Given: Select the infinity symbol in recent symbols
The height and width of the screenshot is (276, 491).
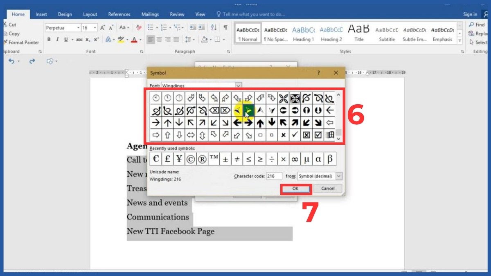Looking at the screenshot, I should pyautogui.click(x=295, y=159).
